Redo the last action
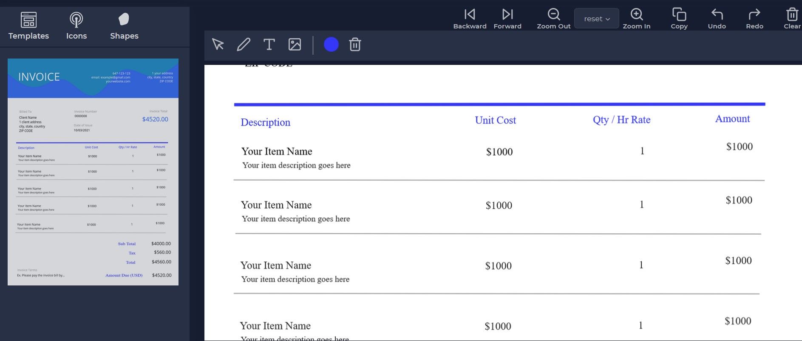802x341 pixels. pos(754,19)
